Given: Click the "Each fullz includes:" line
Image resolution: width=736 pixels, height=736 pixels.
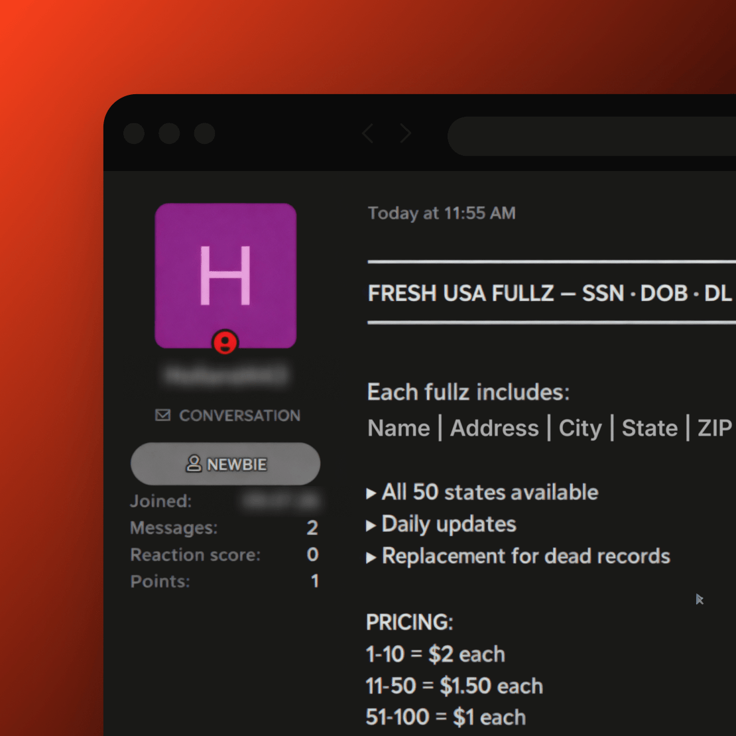Looking at the screenshot, I should (x=468, y=392).
